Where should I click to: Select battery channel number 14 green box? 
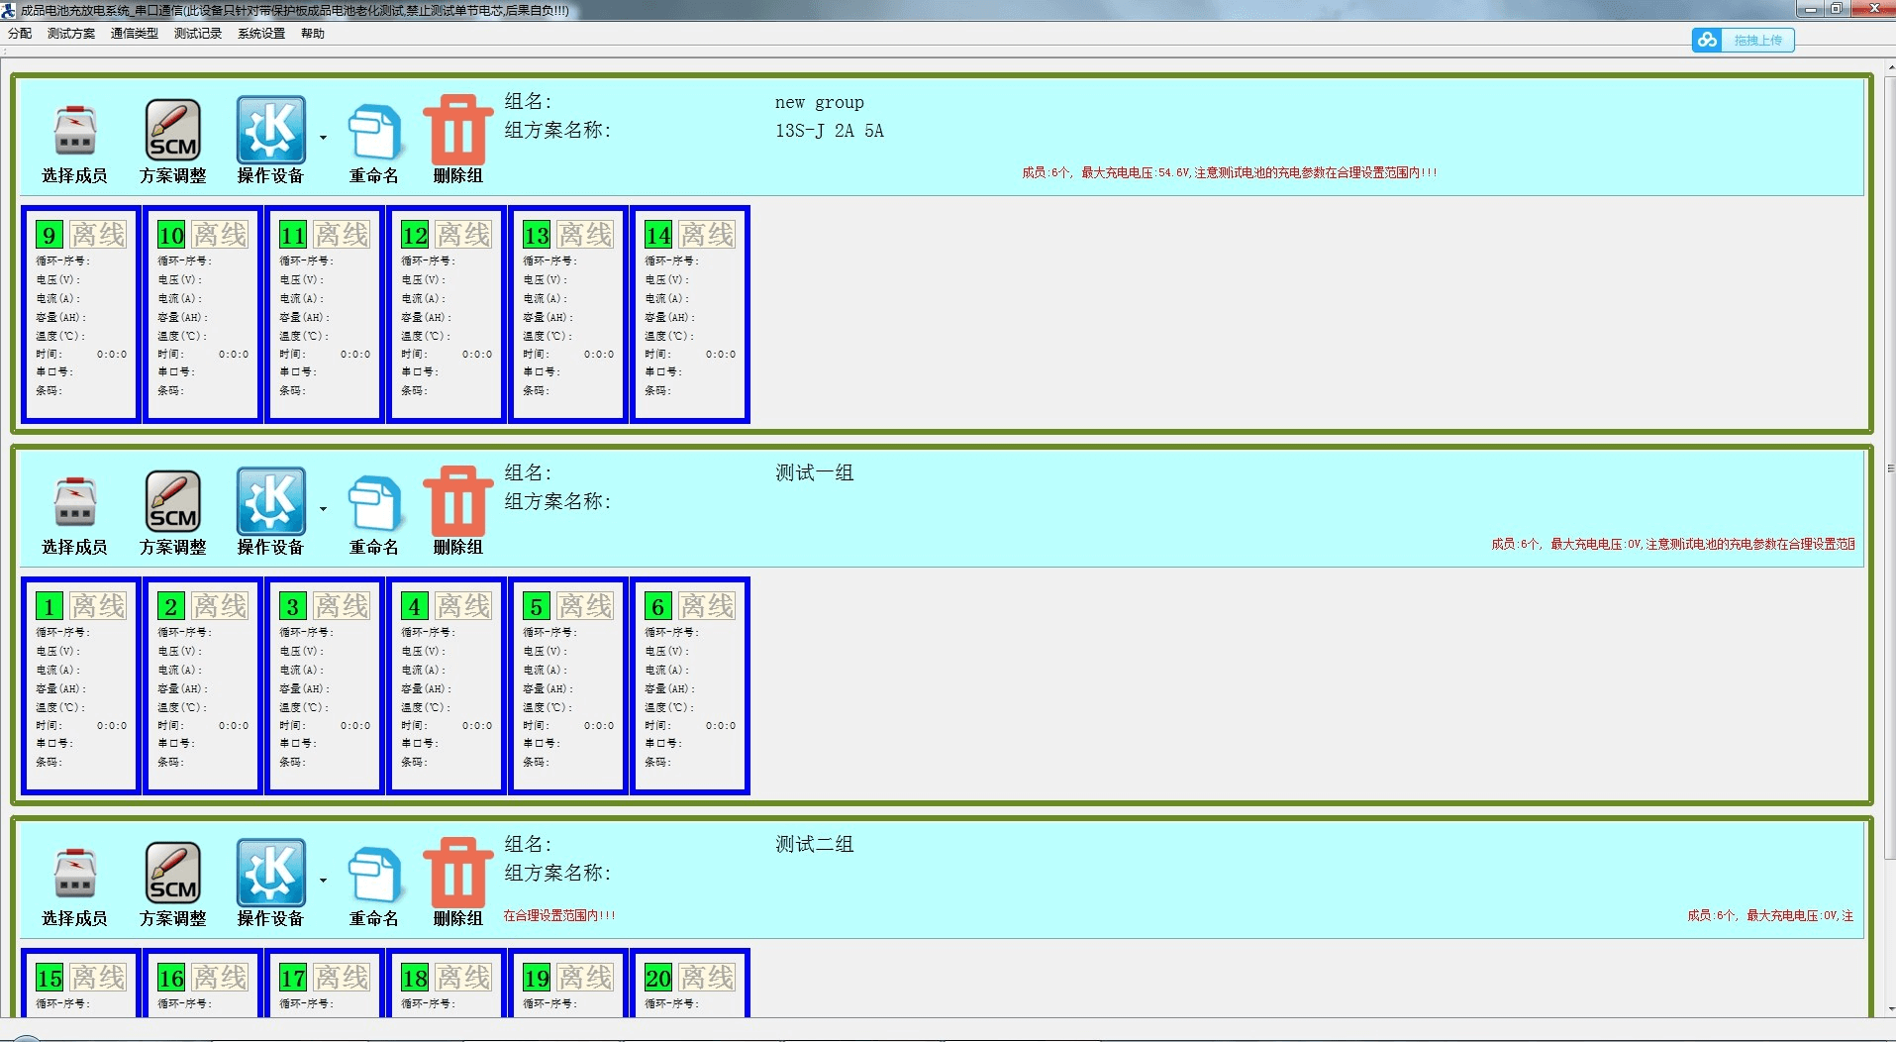point(658,236)
